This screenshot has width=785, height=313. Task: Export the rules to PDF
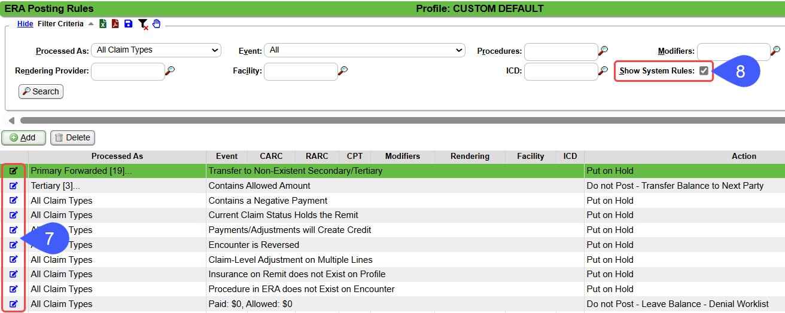pos(115,24)
